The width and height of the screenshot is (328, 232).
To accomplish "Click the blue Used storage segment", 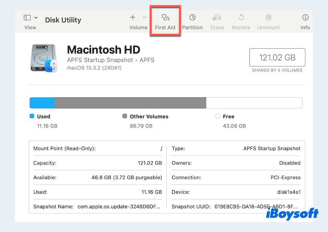I will coord(42,103).
